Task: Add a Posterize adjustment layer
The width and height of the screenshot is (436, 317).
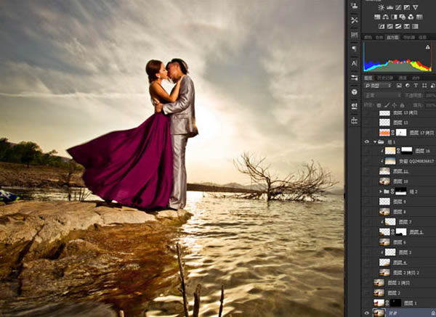Action: [x=389, y=26]
